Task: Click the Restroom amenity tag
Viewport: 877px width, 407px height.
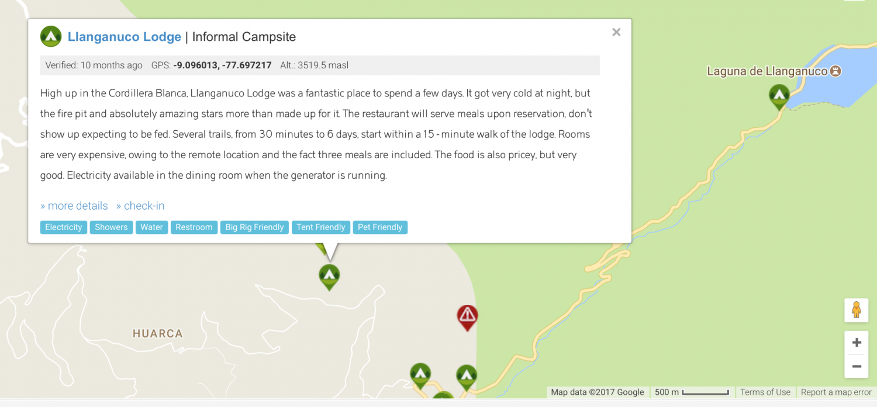Action: click(x=194, y=227)
